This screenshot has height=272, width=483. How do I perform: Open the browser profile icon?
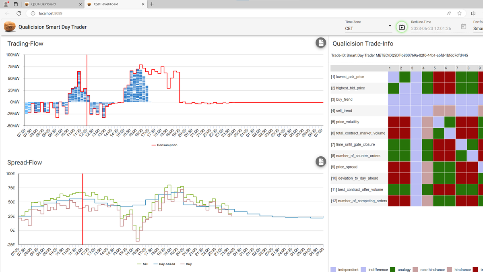click(6, 4)
